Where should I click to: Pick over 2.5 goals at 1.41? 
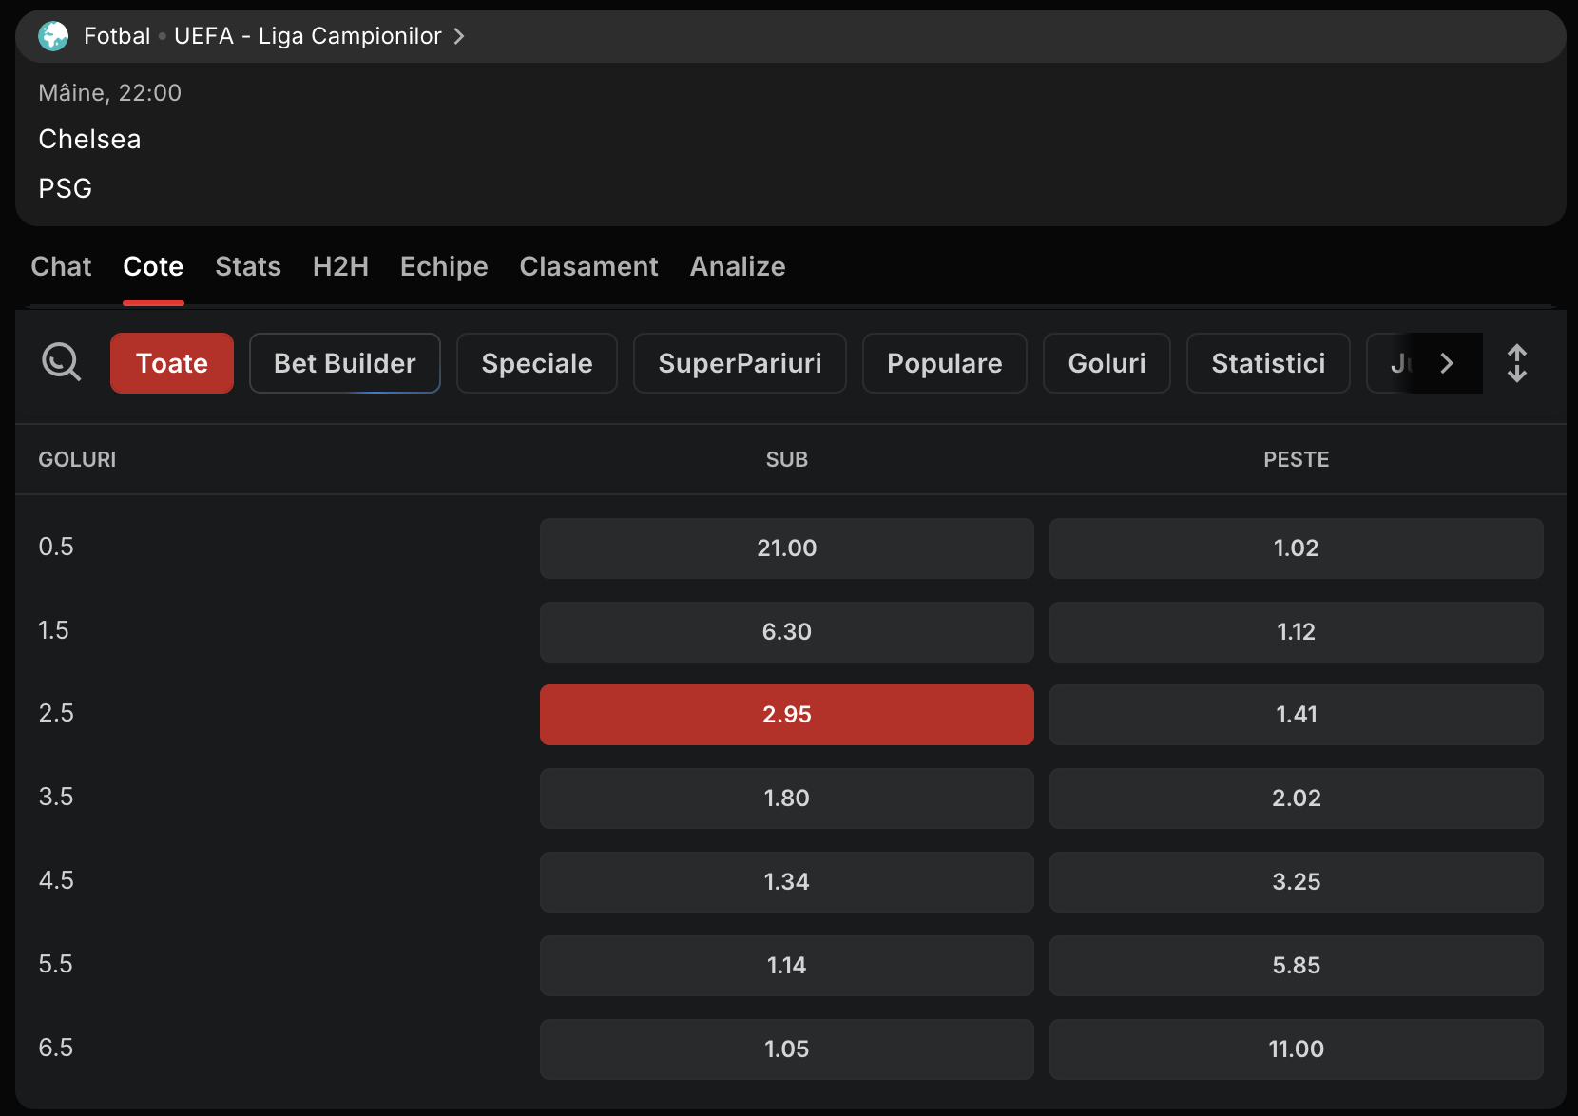[1295, 715]
